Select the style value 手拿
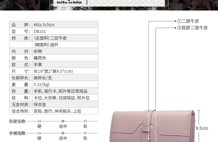The width and height of the screenshot is (218, 142). click(x=38, y=64)
